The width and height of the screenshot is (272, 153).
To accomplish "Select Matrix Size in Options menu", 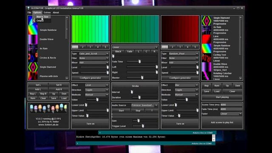I will pos(42,17).
